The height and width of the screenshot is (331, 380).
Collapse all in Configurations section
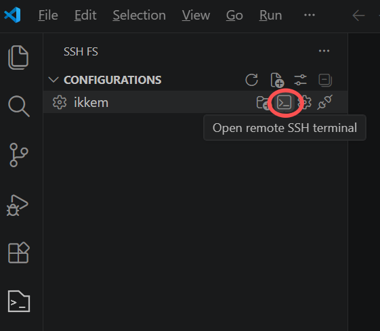click(325, 80)
